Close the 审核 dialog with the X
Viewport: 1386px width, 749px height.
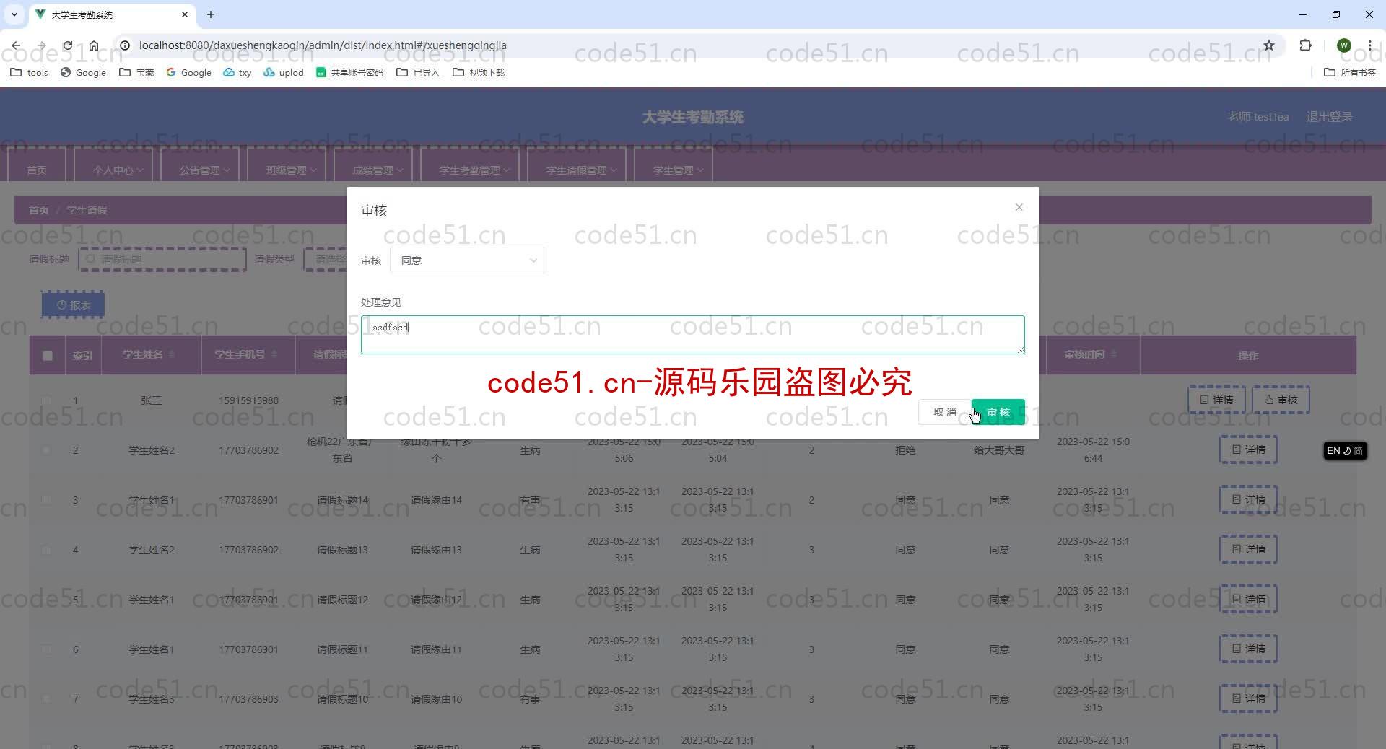(1019, 207)
